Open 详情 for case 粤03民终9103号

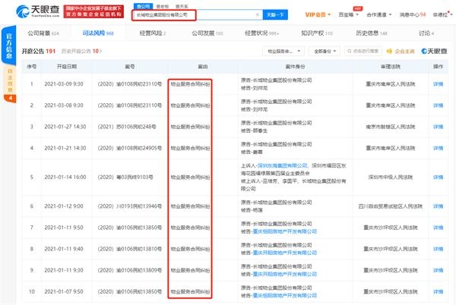click(438, 177)
